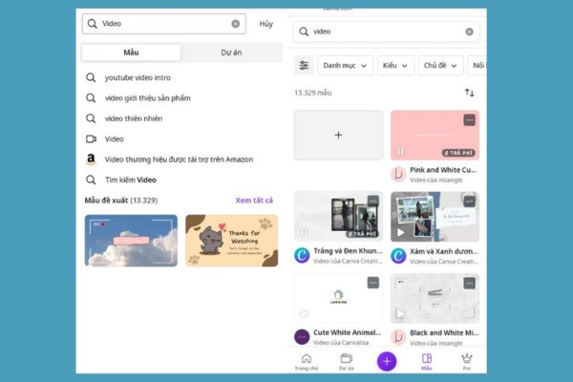Clear the right video search field
The height and width of the screenshot is (382, 573).
coord(469,32)
